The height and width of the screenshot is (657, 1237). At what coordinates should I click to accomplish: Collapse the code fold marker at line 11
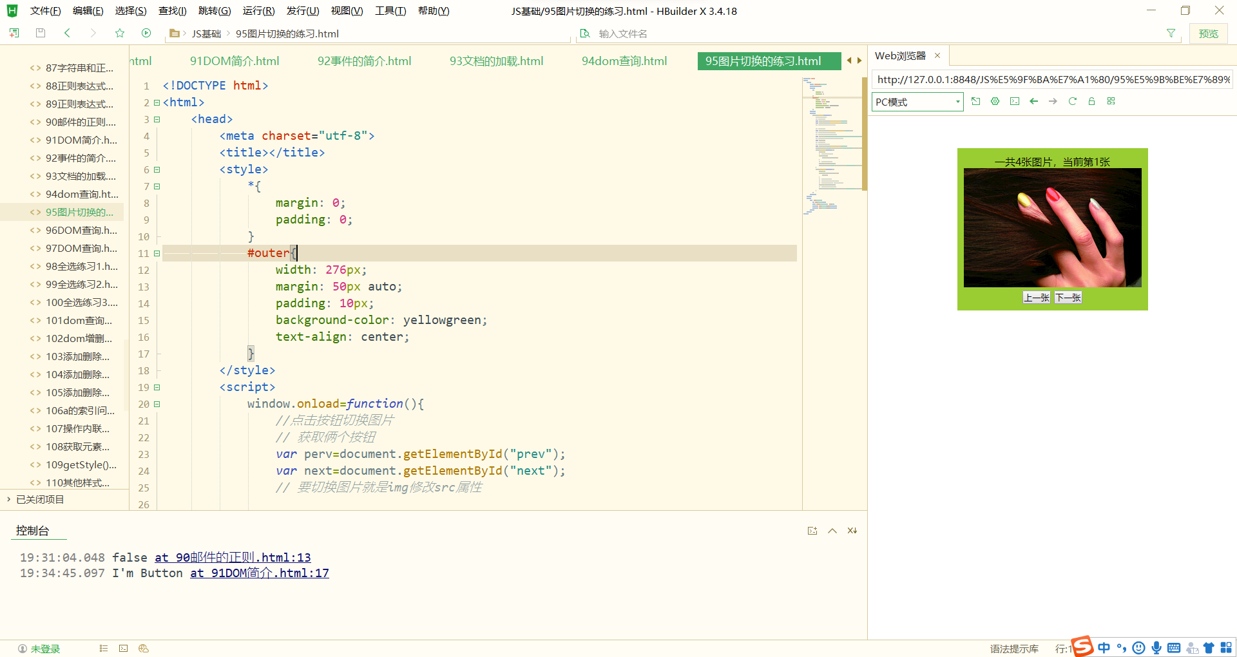[157, 253]
